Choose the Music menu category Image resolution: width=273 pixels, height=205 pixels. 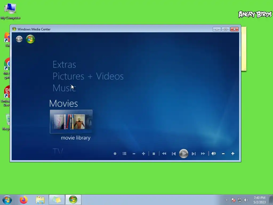64,88
